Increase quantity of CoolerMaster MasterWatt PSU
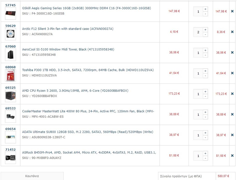The height and width of the screenshot is (180, 237). 205,112
